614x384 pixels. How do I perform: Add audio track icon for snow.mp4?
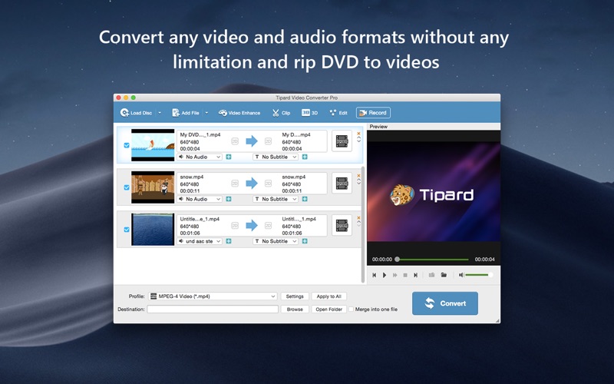(x=229, y=199)
